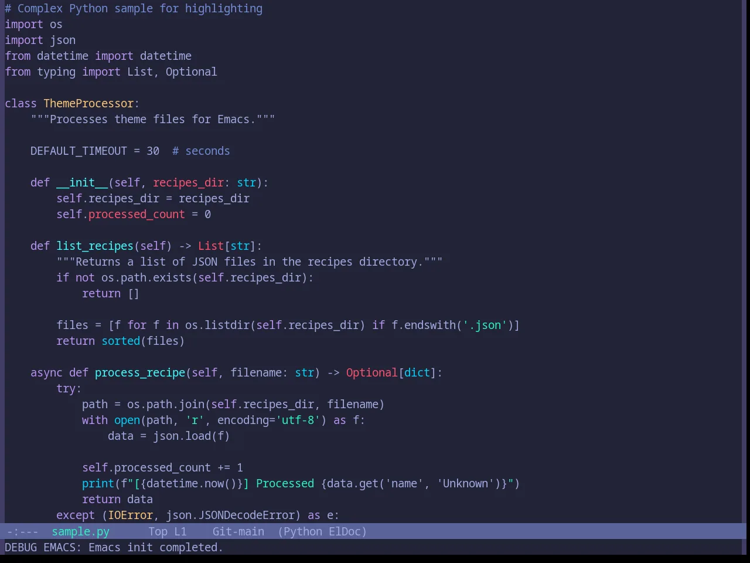Screen dimensions: 750x563
Task: Click 'os.path.join' call
Action: [166, 404]
